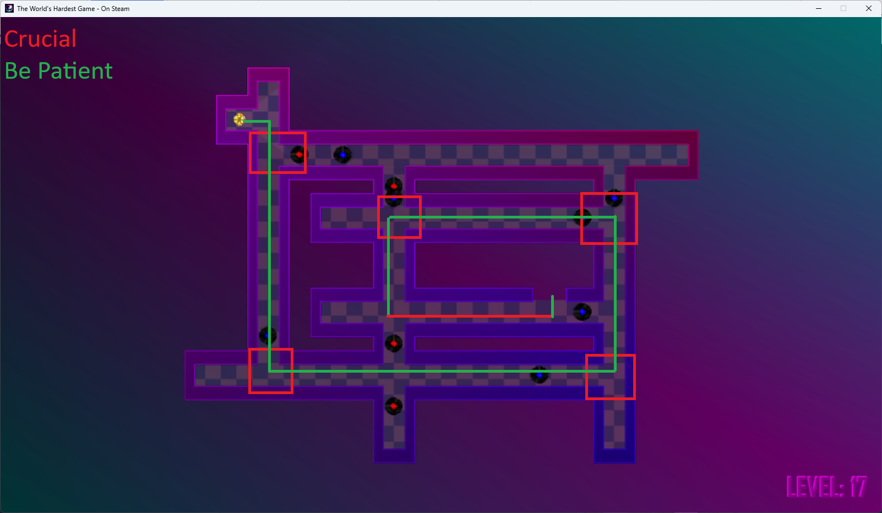Click The World's Hardest Game title bar icon
Image resolution: width=882 pixels, height=513 pixels.
pos(9,8)
